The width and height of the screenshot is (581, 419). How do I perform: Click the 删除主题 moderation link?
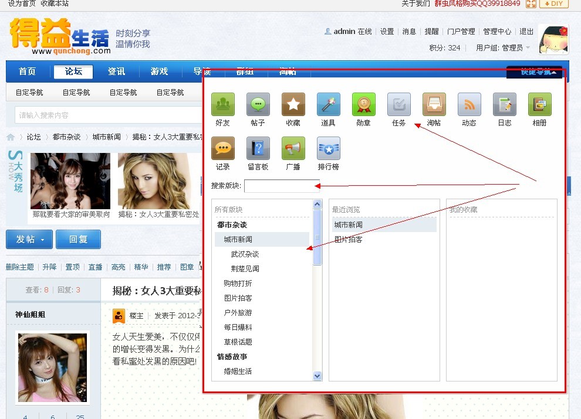20,267
